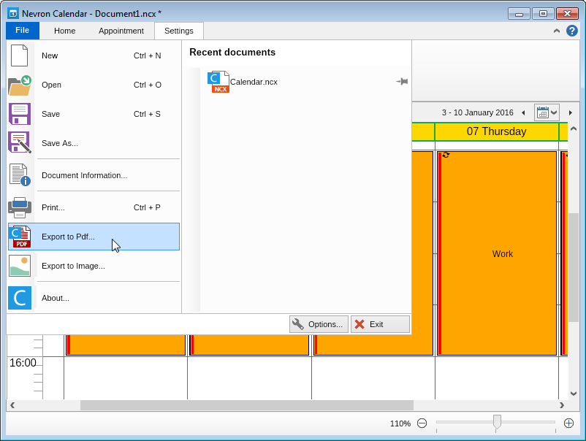Select Save As... menu entry
586x441 pixels.
(x=94, y=143)
